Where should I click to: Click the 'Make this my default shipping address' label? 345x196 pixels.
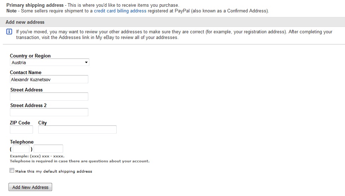coord(54,171)
